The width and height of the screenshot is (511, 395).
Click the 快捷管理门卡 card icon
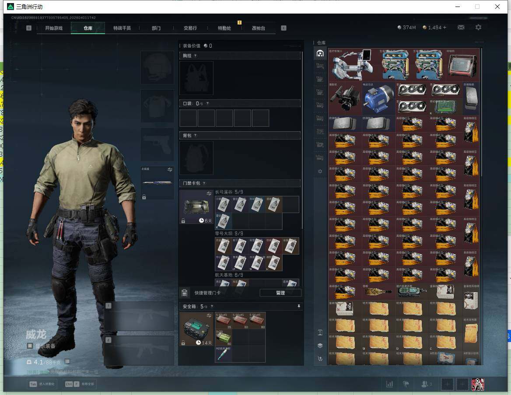(185, 293)
